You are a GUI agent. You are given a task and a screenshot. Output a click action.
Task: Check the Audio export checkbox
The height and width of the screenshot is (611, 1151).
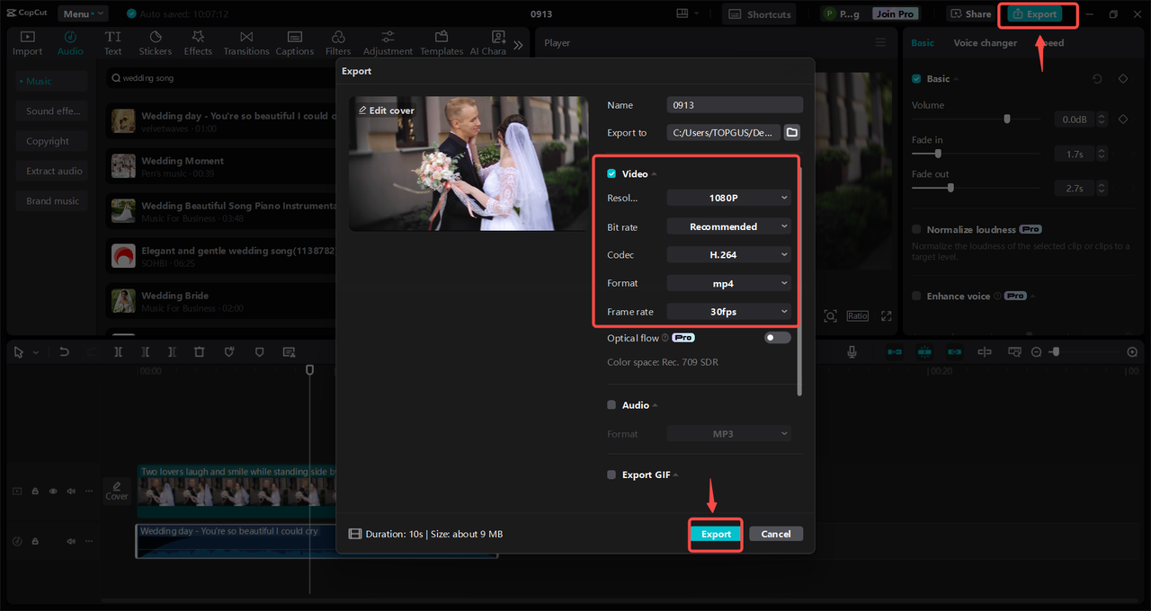[611, 405]
